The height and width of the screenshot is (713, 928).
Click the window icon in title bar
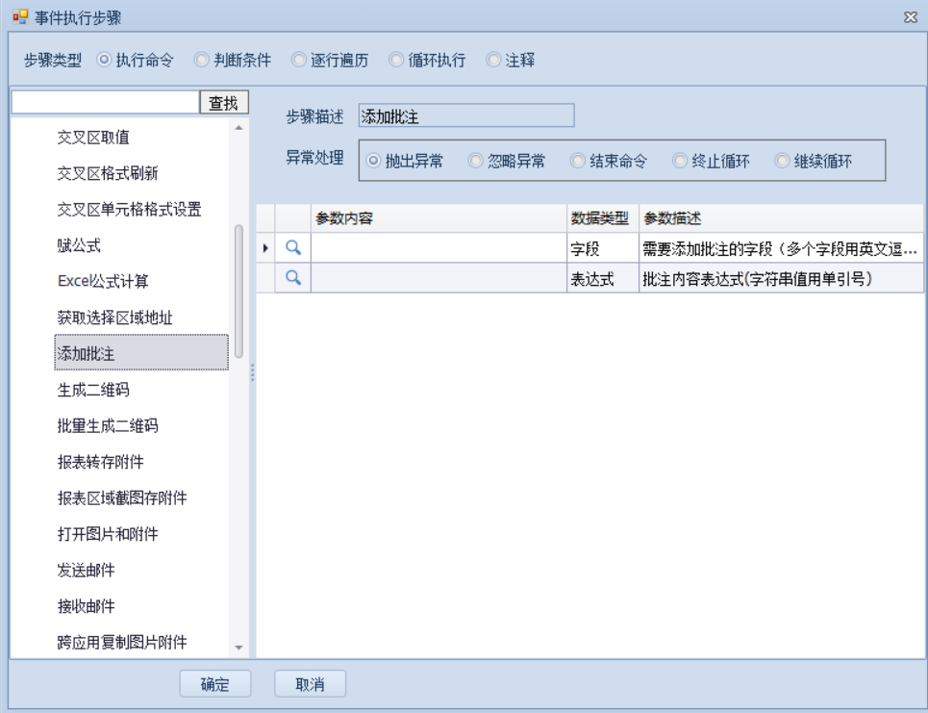click(18, 17)
